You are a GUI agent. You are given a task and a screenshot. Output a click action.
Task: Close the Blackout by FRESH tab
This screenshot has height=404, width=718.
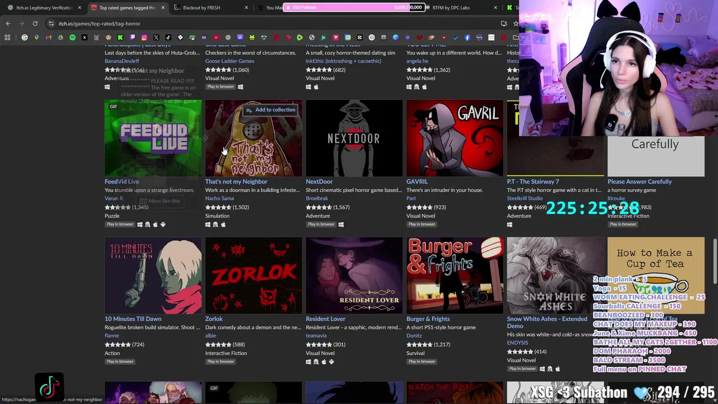click(246, 7)
